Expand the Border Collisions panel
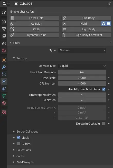This screenshot has width=113, height=168. point(14,131)
